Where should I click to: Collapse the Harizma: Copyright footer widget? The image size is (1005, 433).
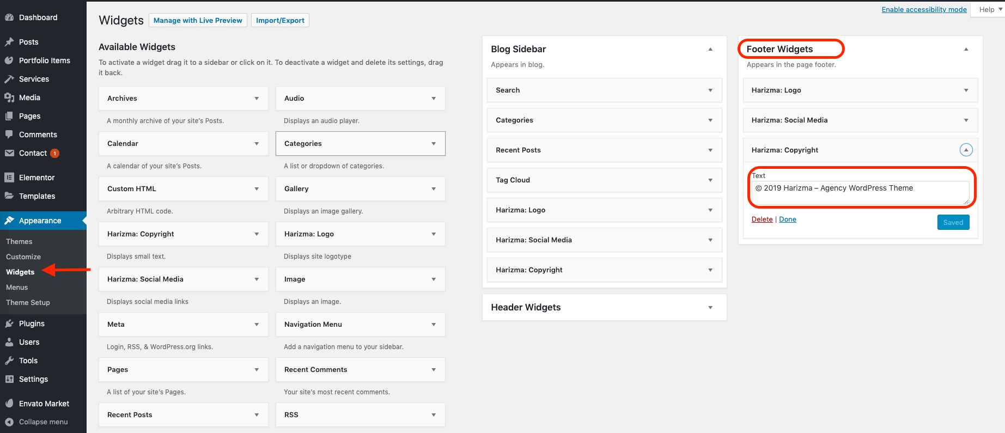(x=966, y=150)
